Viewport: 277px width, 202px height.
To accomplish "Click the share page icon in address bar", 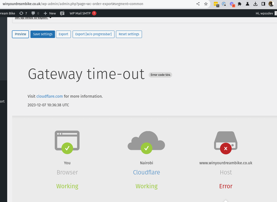I will (198, 4).
